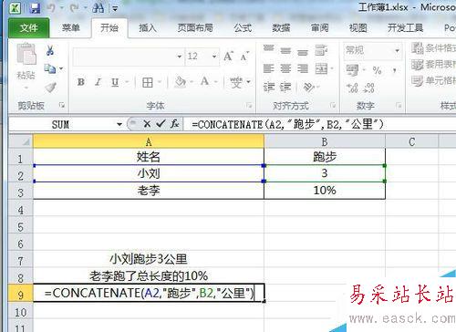Click the Increase Font Size icon
This screenshot has width=456, height=332.
(229, 57)
